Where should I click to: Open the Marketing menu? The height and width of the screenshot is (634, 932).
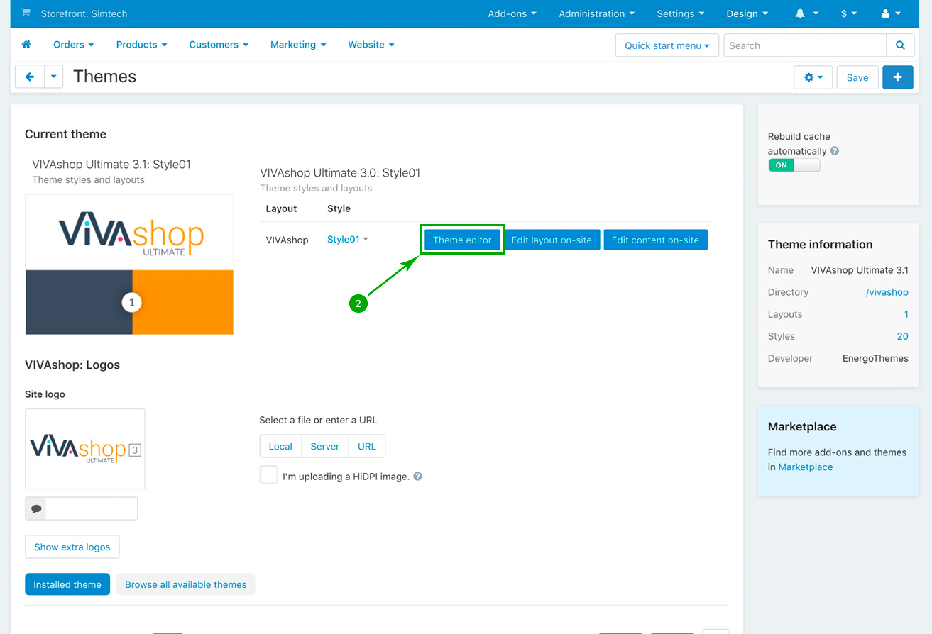tap(298, 45)
